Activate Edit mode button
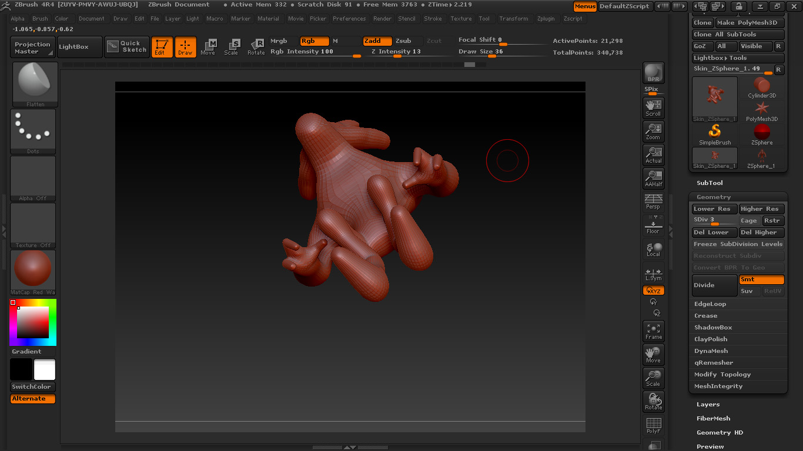This screenshot has height=451, width=803. 162,47
